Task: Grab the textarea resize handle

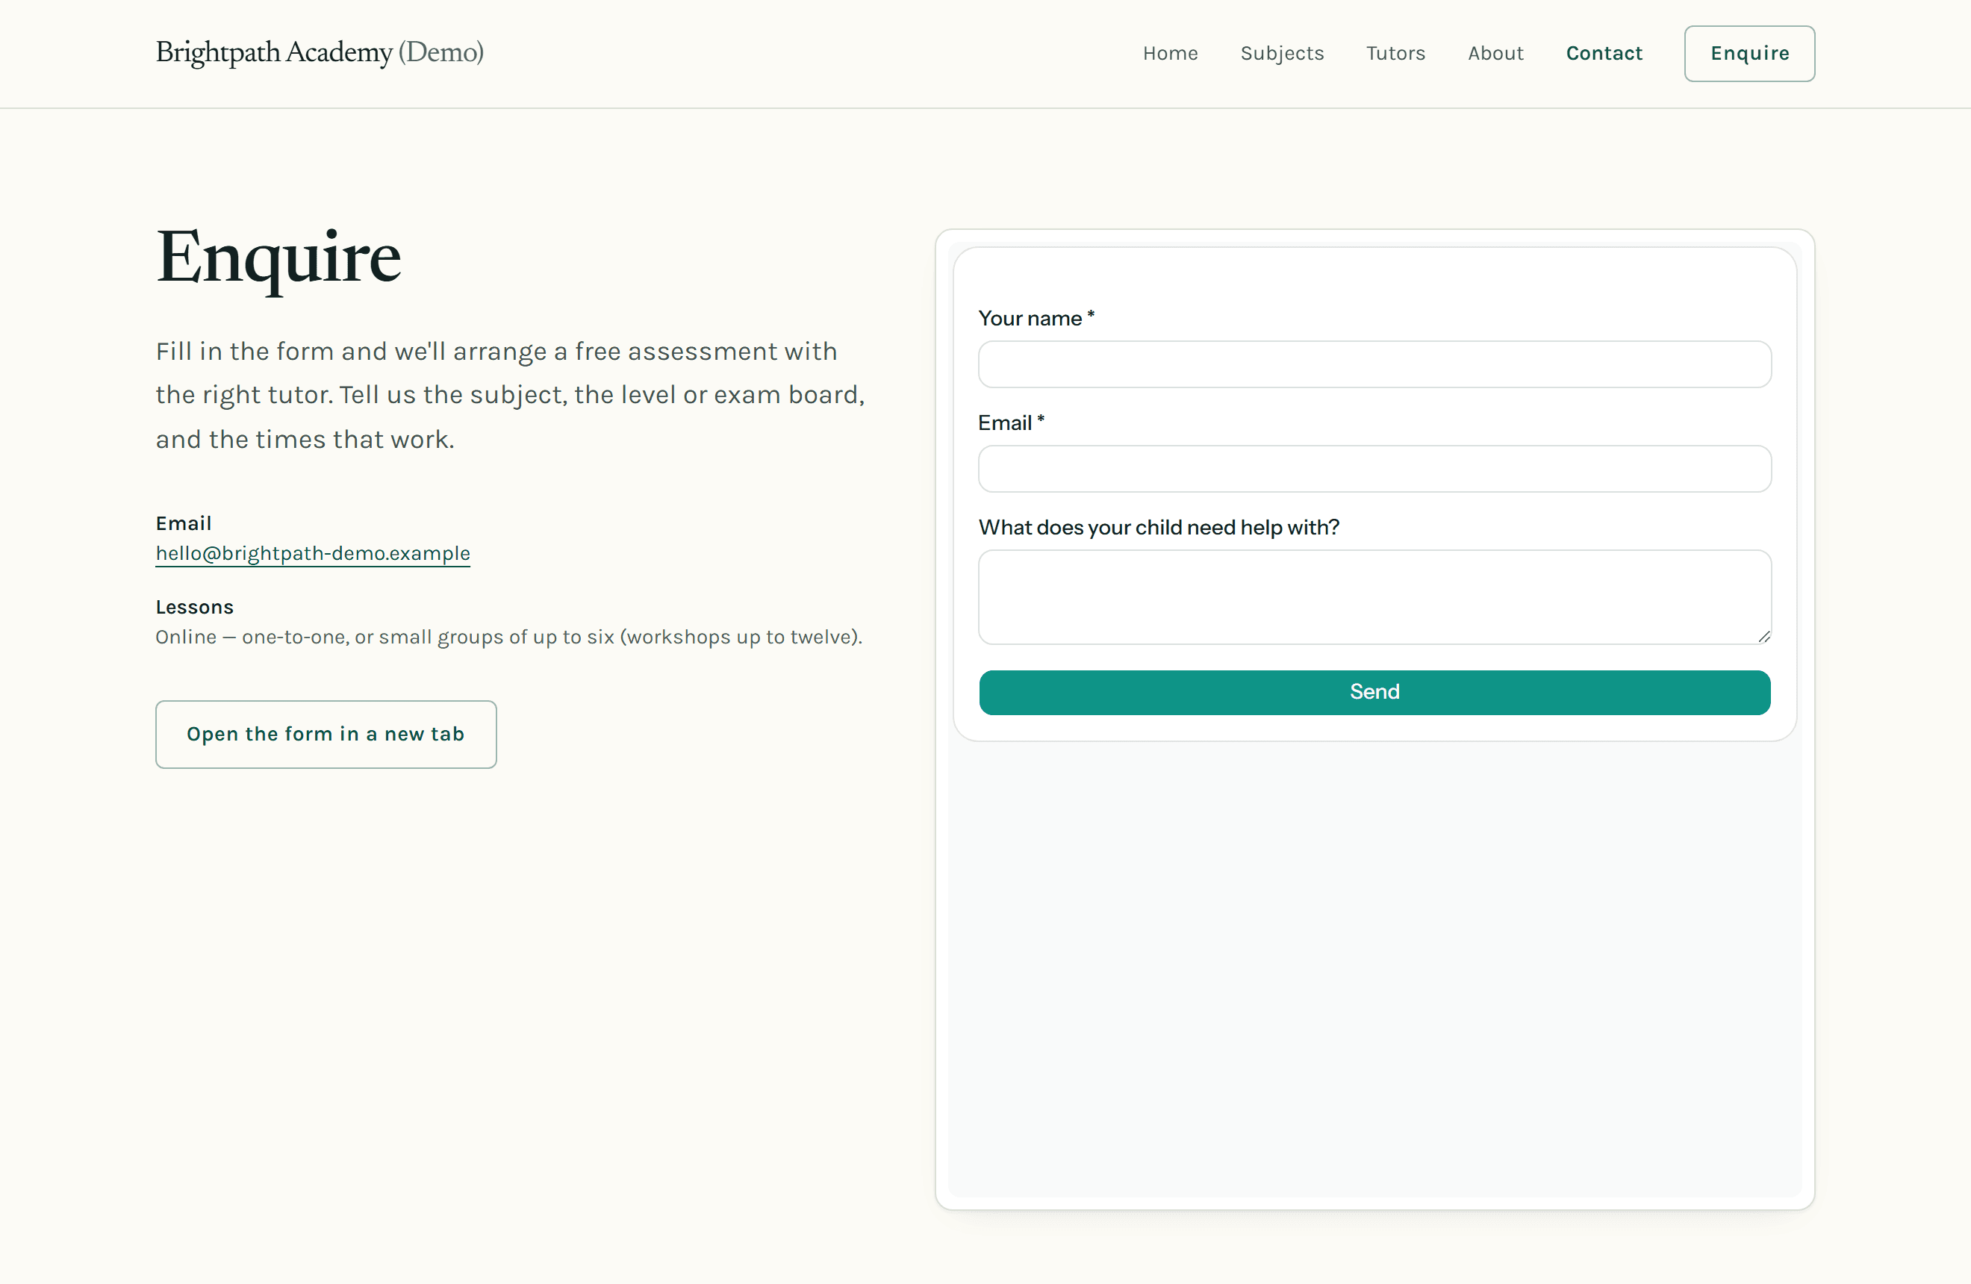Action: click(1764, 637)
